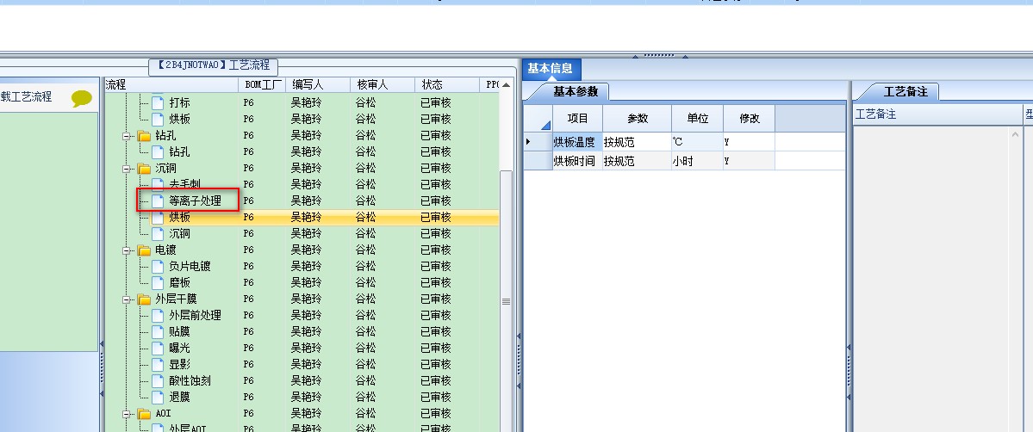Click the Y value in 烘板时间 row
This screenshot has width=1033, height=432.
click(749, 161)
